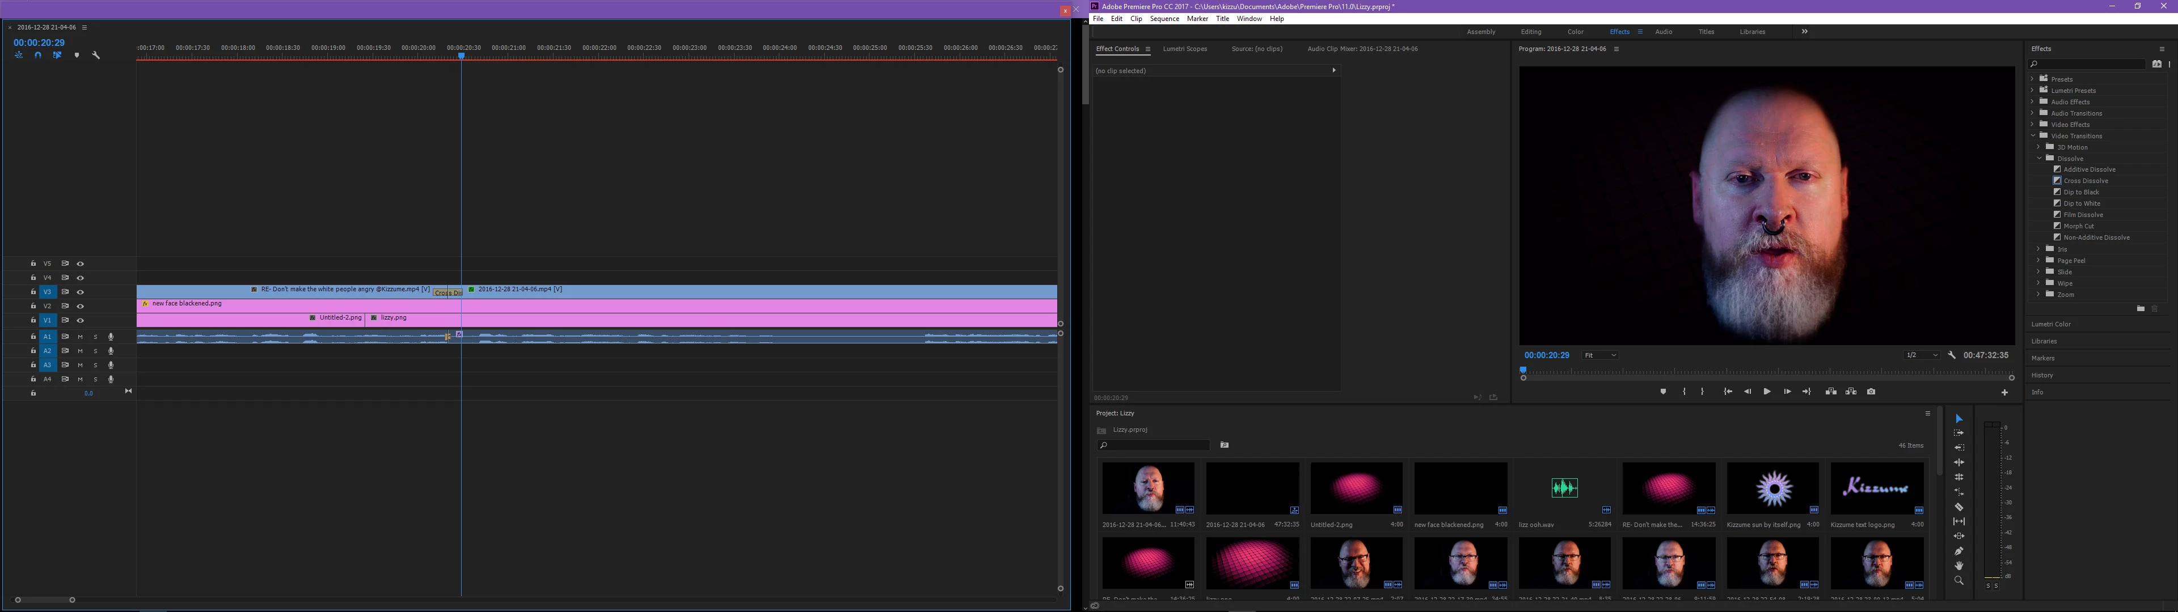2178x612 pixels.
Task: Select Kizzume text logo.png thumbnail
Action: (1876, 488)
